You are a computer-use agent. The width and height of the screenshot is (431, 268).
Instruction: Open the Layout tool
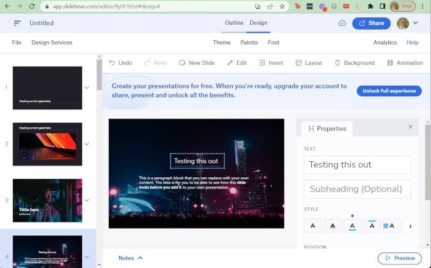click(x=309, y=62)
